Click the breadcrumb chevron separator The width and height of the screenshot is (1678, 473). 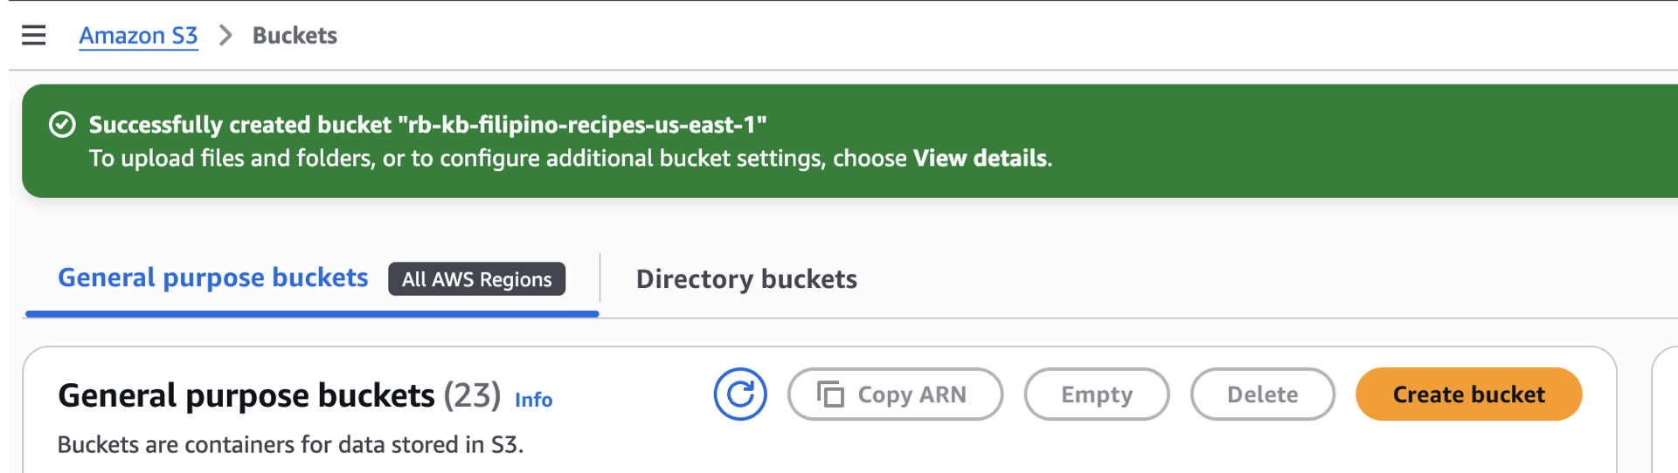pyautogui.click(x=225, y=35)
